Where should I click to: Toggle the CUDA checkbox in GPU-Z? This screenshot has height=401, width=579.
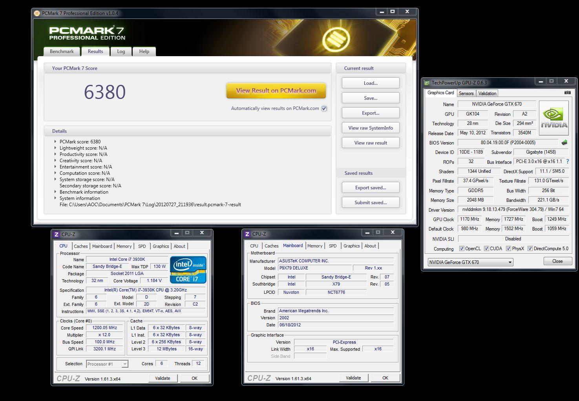click(486, 249)
